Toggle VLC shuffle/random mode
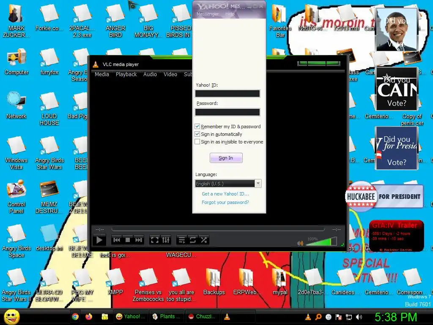Image resolution: width=433 pixels, height=325 pixels. click(204, 240)
